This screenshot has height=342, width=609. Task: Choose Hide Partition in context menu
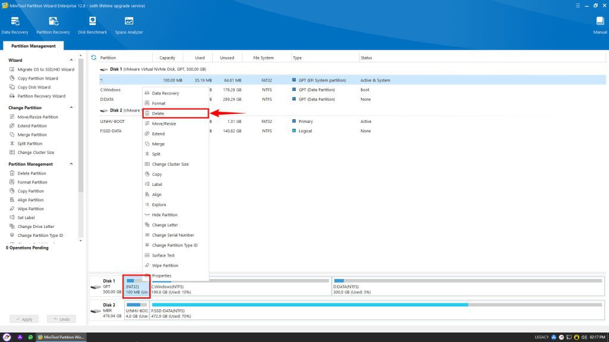[175, 215]
